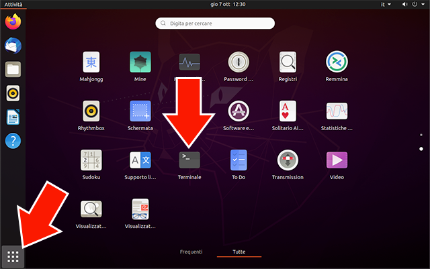Start the Schermata screenshot tool
Screen dimensions: 430x269
click(x=140, y=111)
